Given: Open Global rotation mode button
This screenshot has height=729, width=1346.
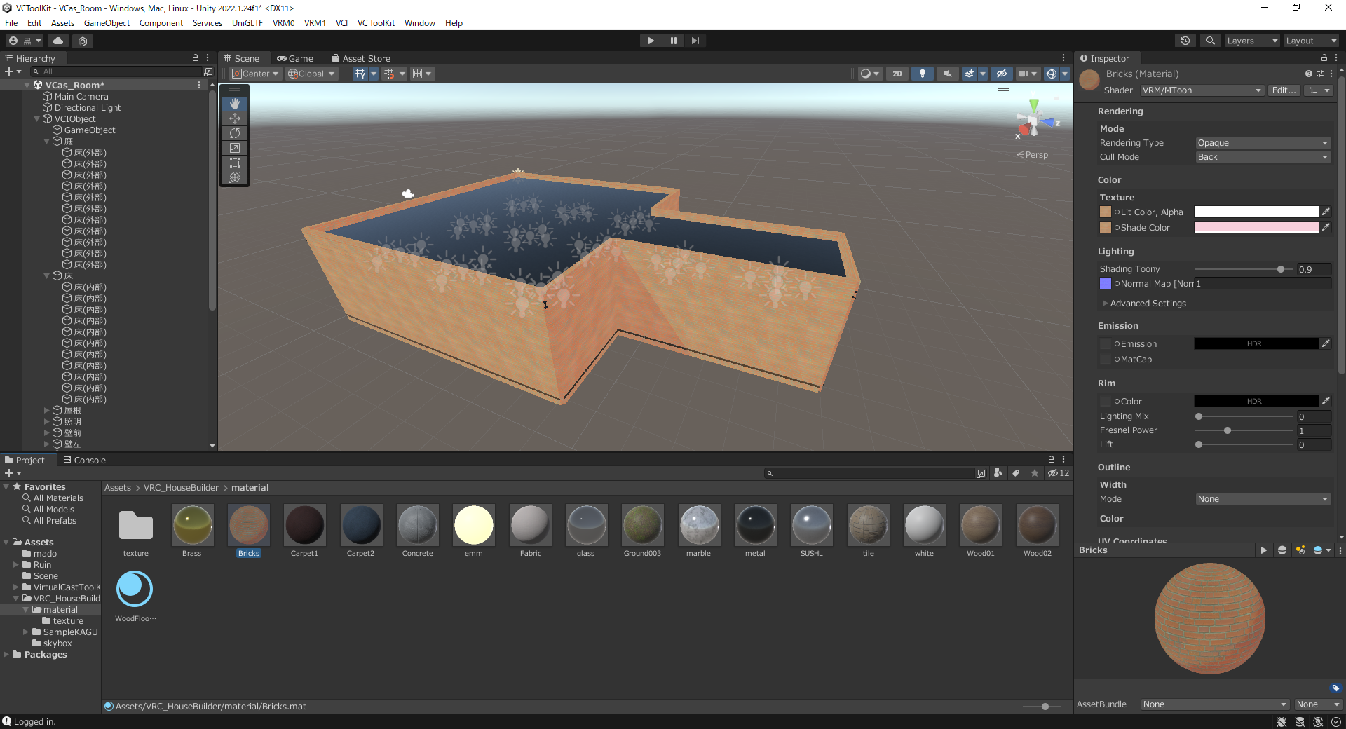Looking at the screenshot, I should 312,74.
